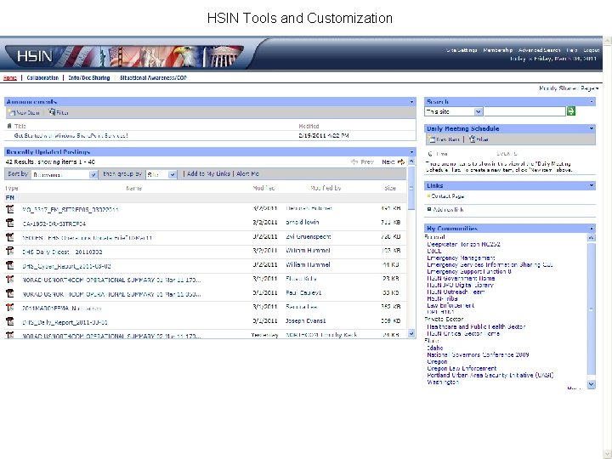
Task: Open Advanced Search in the header
Action: tap(540, 50)
